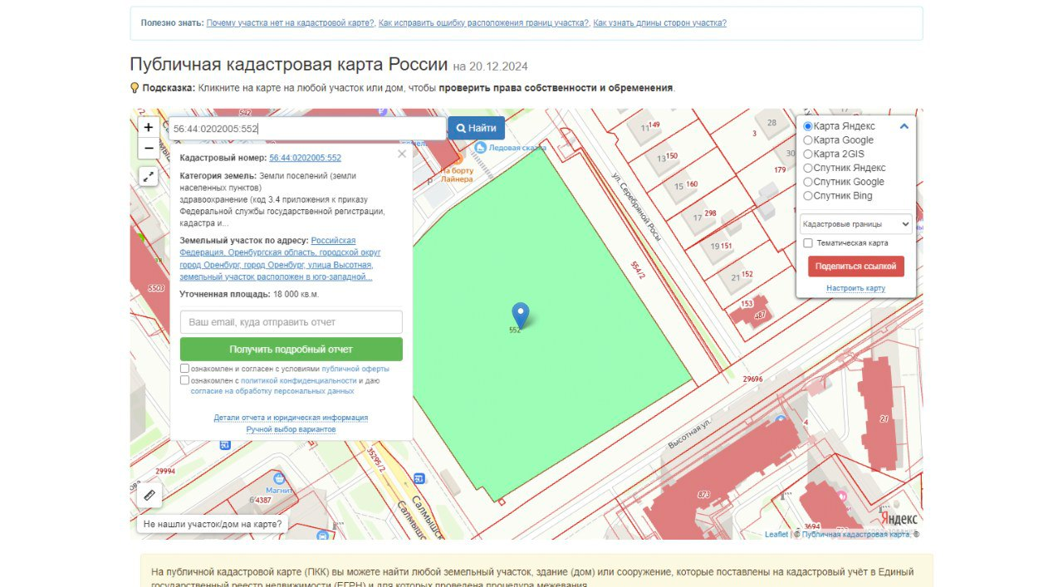Select Спутник Яндекс base layer
The image size is (1063, 587).
[808, 168]
